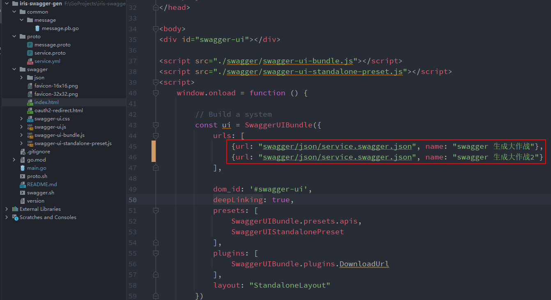The width and height of the screenshot is (551, 300).
Task: Click line number 50 in gutter
Action: click(133, 200)
